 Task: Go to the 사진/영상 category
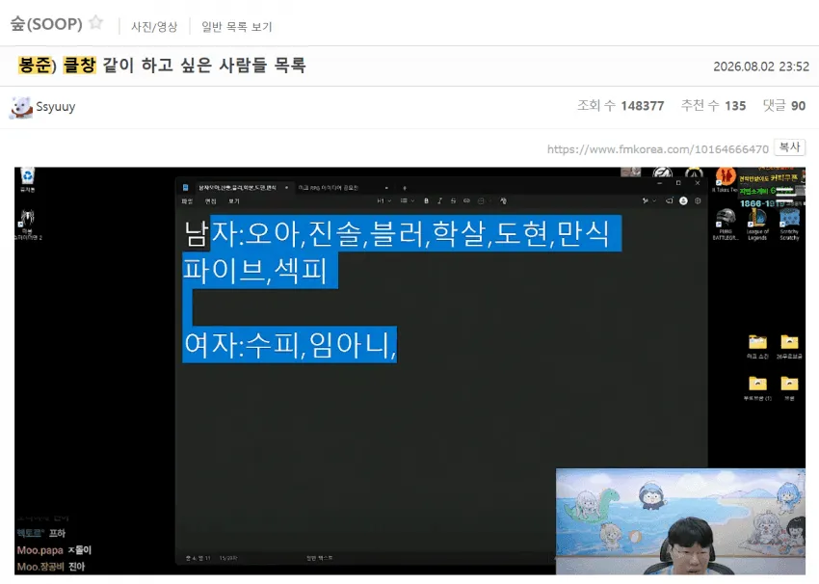[x=154, y=27]
